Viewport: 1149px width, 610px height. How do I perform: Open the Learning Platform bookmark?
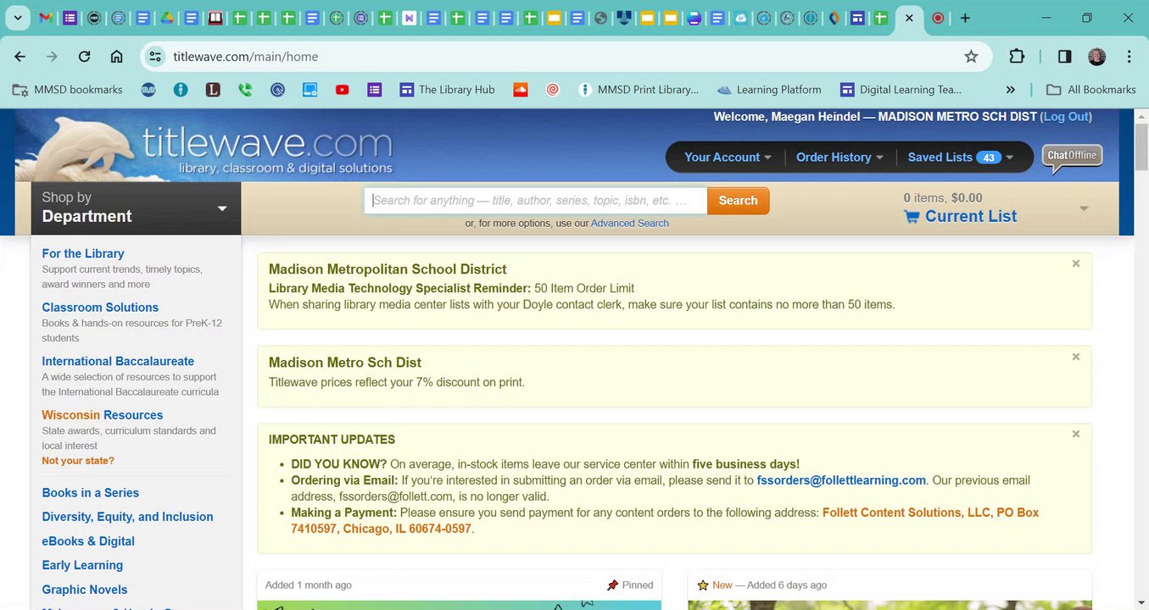pos(769,90)
